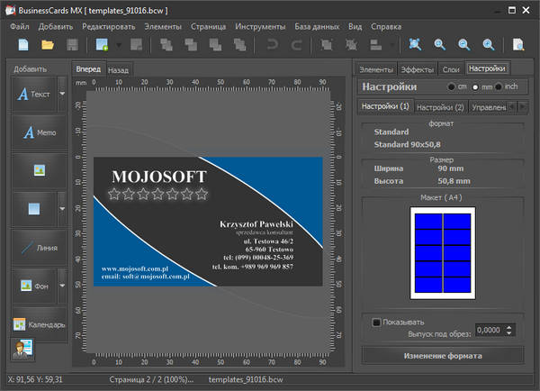
Task: Add a Memo text element
Action: (40, 132)
